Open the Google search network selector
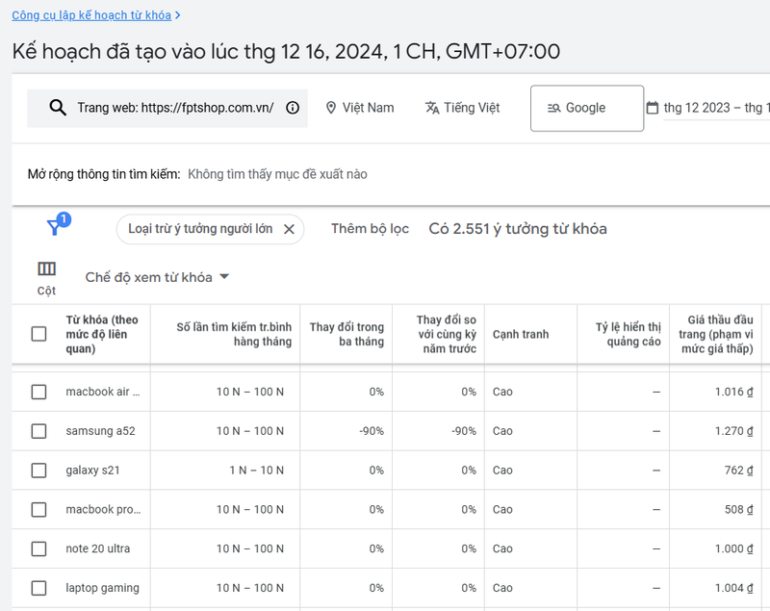The image size is (770, 611). click(587, 108)
